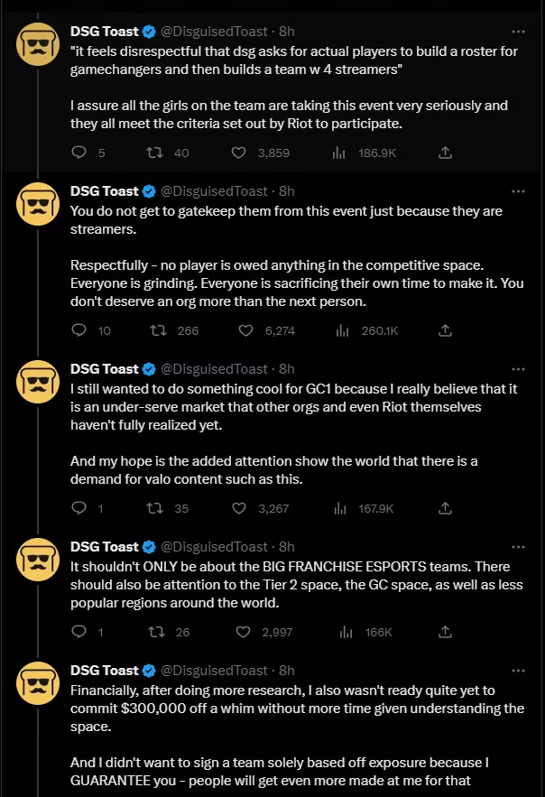Click the share icon on the fourth tweet
The image size is (545, 797).
(x=445, y=632)
